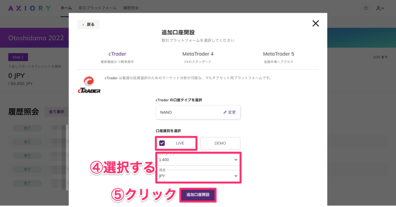Viewport: 396px width, 207px height.
Task: Click the Otoshidama 2022 banner text
Action: pos(36,38)
